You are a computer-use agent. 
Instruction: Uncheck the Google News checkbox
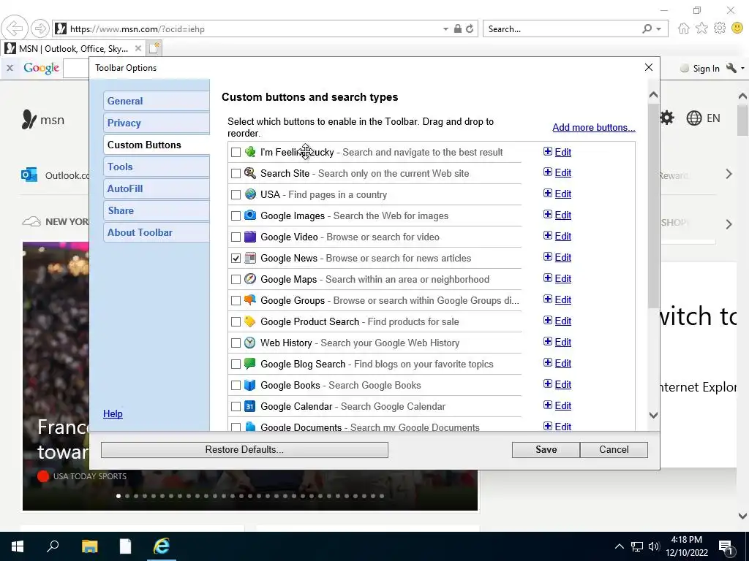pyautogui.click(x=236, y=258)
